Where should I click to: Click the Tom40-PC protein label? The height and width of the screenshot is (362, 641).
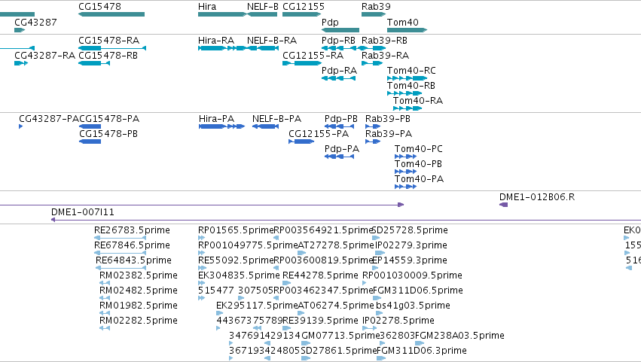click(x=419, y=149)
